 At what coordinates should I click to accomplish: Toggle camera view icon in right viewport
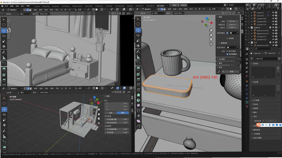tap(211, 39)
